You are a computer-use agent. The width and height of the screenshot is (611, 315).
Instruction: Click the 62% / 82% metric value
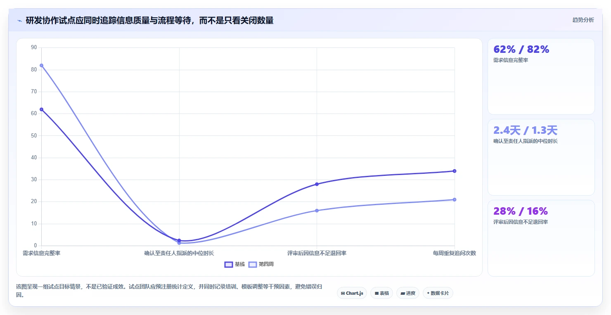(521, 49)
